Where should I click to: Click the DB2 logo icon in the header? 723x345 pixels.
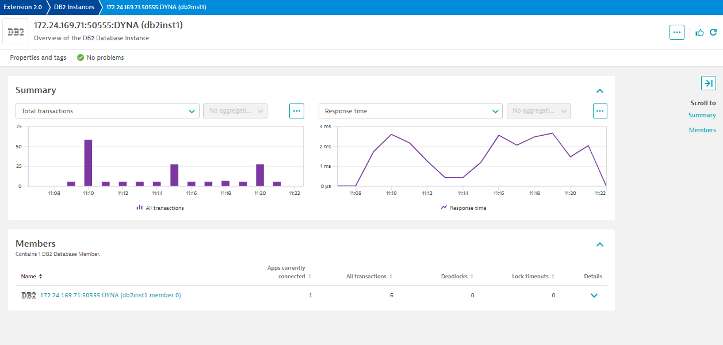pyautogui.click(x=15, y=32)
